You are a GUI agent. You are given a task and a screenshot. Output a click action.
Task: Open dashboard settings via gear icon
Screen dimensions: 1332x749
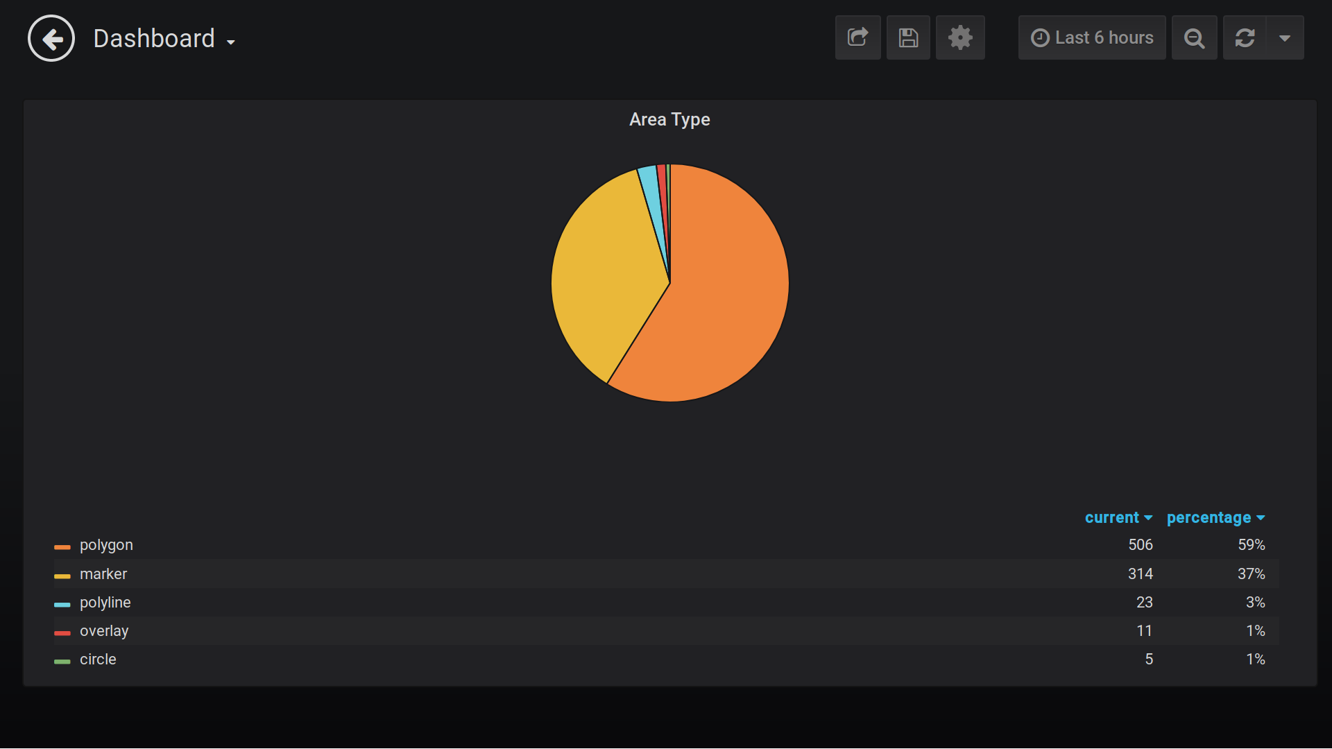960,37
